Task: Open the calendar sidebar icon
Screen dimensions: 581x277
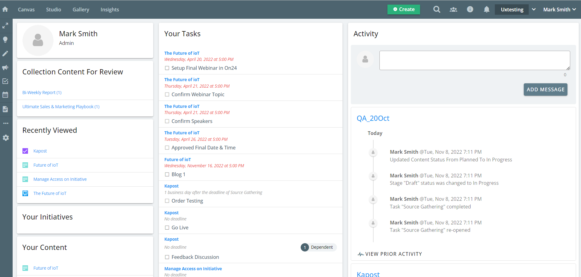Action: pyautogui.click(x=5, y=95)
